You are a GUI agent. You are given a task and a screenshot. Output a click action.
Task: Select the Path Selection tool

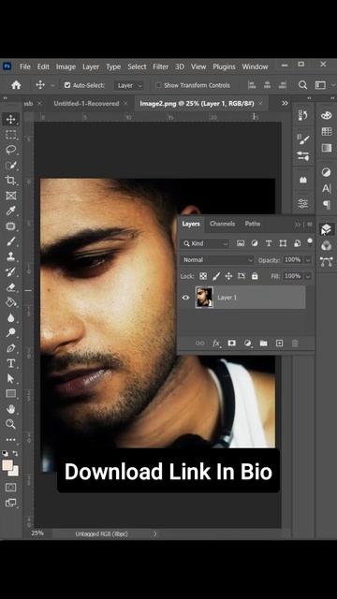pyautogui.click(x=10, y=378)
